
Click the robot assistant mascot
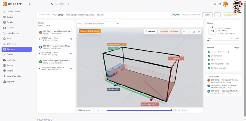pyautogui.click(x=238, y=7)
